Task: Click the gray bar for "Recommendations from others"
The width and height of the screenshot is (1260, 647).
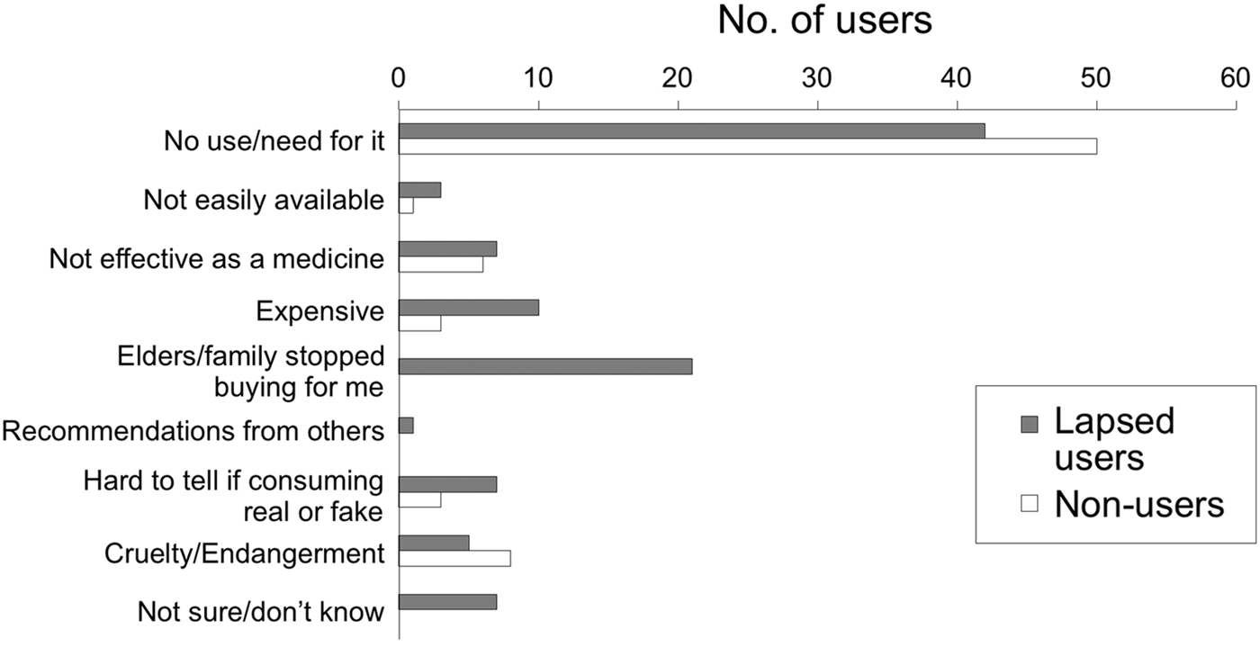Action: coord(406,425)
